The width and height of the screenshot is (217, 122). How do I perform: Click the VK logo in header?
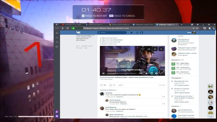(78, 33)
